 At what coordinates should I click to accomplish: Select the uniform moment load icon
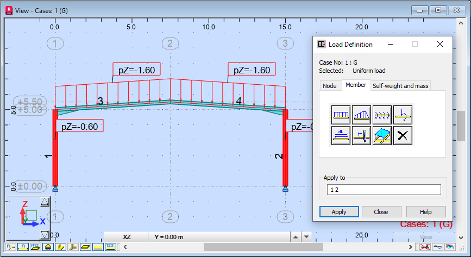point(382,115)
